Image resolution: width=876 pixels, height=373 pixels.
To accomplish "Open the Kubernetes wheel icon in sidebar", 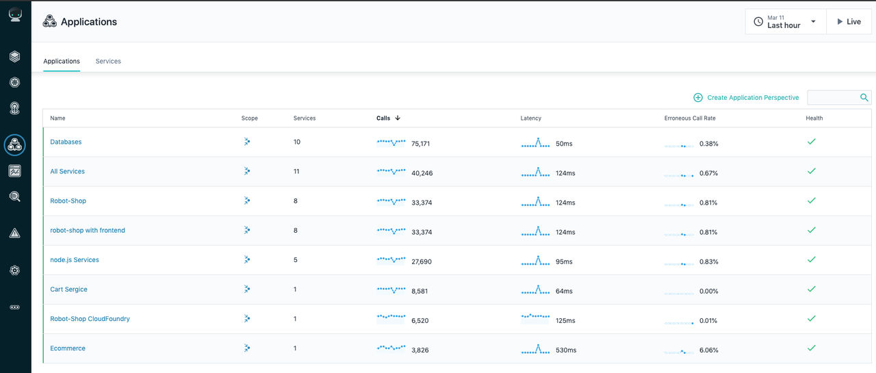I will [15, 83].
